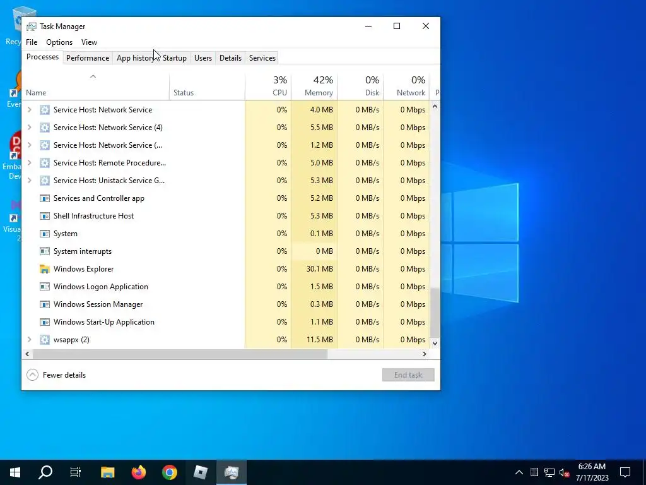Click the Windows Start-Up Application icon

(x=45, y=322)
